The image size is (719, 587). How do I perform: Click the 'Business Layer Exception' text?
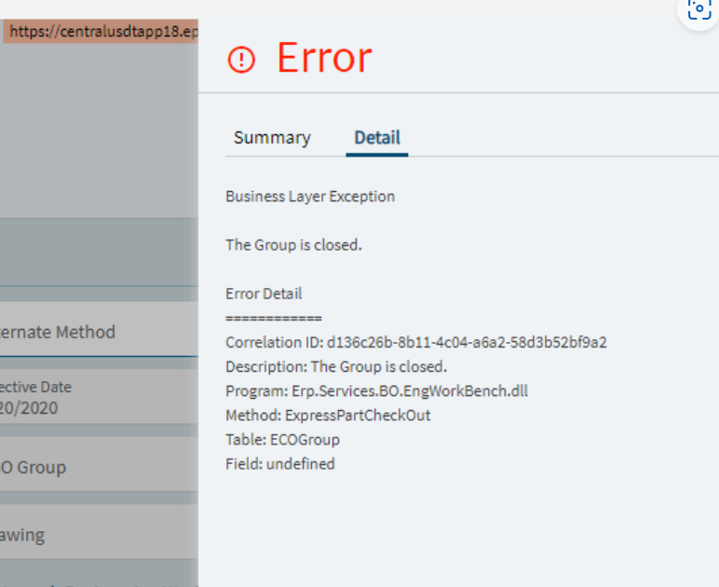click(x=310, y=197)
